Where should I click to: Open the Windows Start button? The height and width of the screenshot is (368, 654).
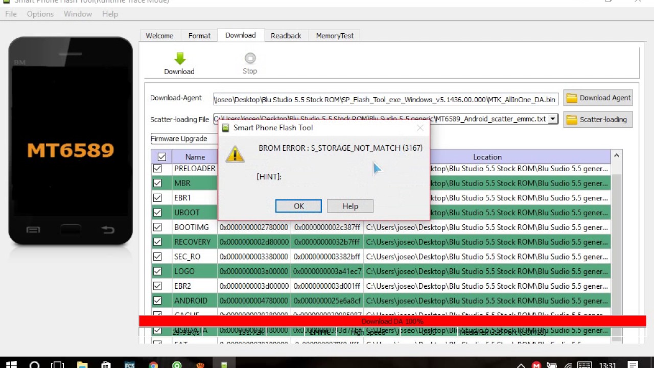coord(11,365)
